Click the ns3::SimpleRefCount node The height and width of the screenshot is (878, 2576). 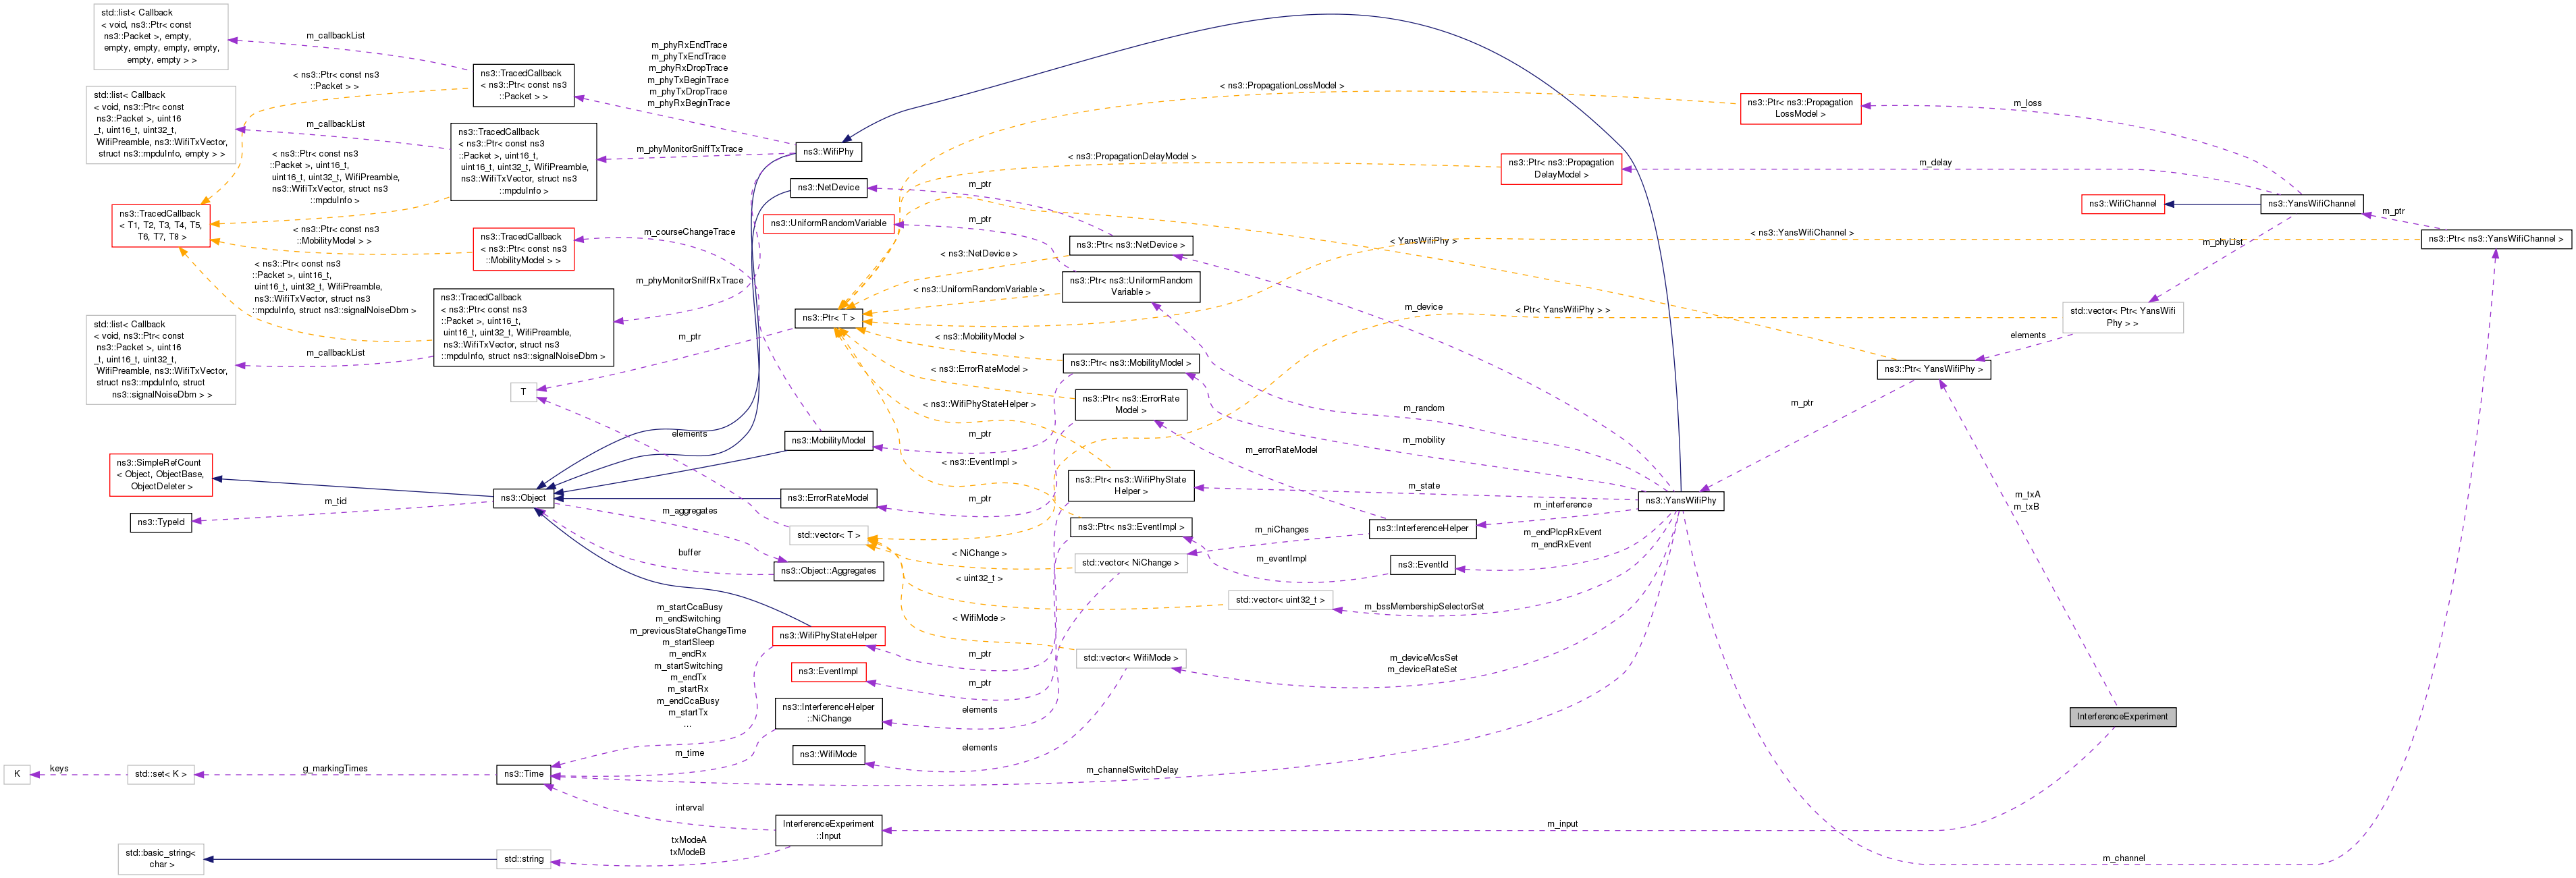(x=161, y=475)
